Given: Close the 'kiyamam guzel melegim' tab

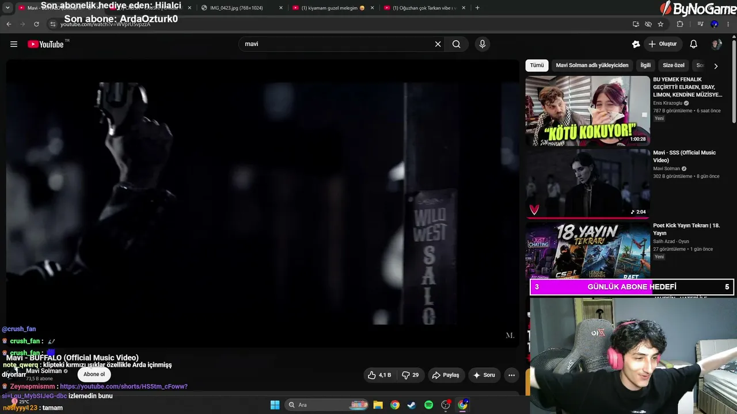Looking at the screenshot, I should (373, 8).
